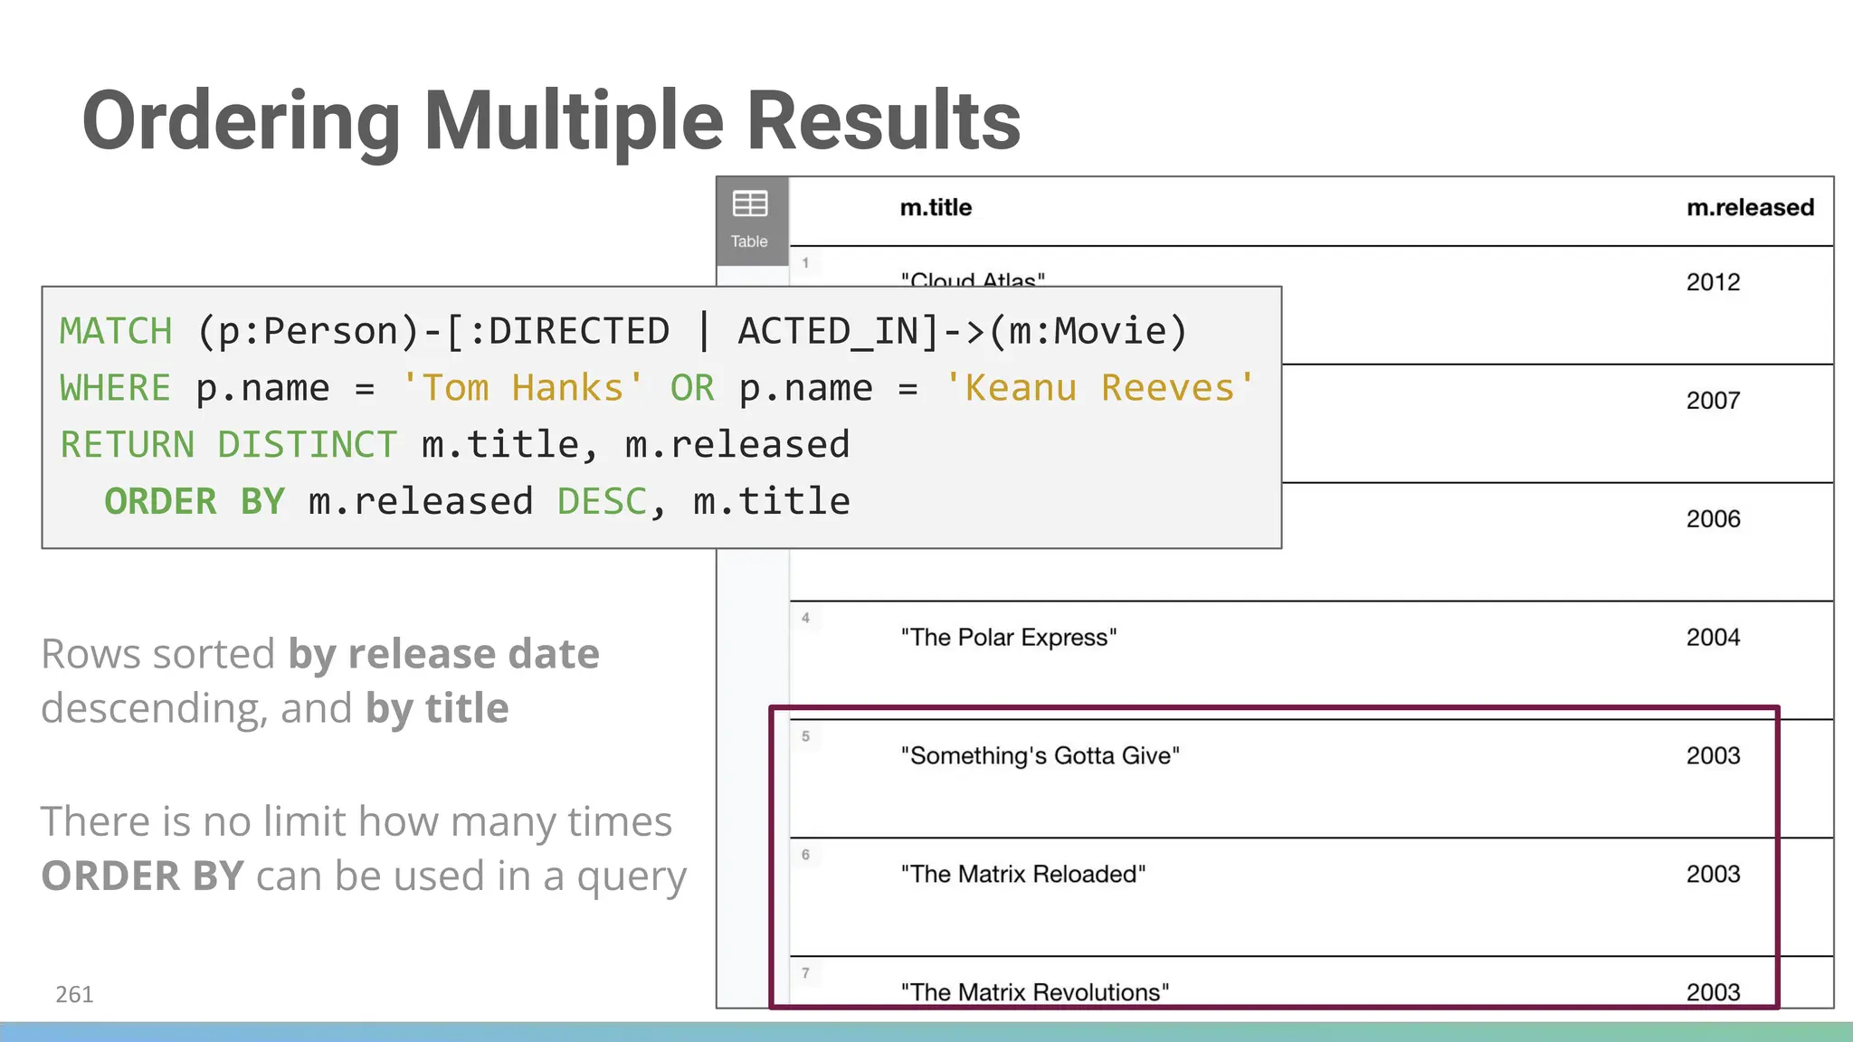
Task: Click the DESC keyword in the query
Action: point(602,502)
